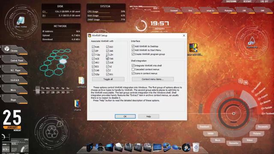Disable Add WinRAR to Desktop option
The height and width of the screenshot is (154, 274).
pos(133,46)
